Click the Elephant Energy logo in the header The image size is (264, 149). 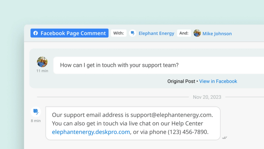pyautogui.click(x=133, y=33)
